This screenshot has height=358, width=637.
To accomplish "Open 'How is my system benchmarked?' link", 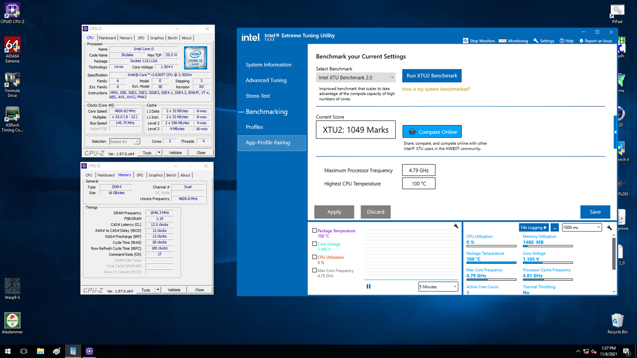I will pyautogui.click(x=436, y=89).
